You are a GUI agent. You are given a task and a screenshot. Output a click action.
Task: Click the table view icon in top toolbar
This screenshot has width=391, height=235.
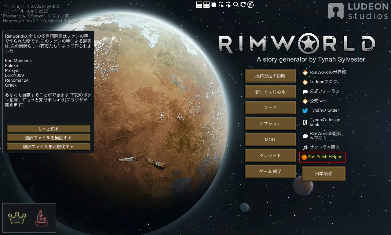point(206,4)
